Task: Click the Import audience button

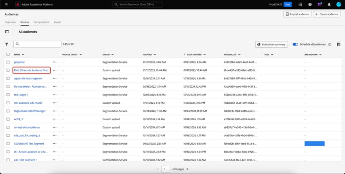Action: (x=297, y=14)
